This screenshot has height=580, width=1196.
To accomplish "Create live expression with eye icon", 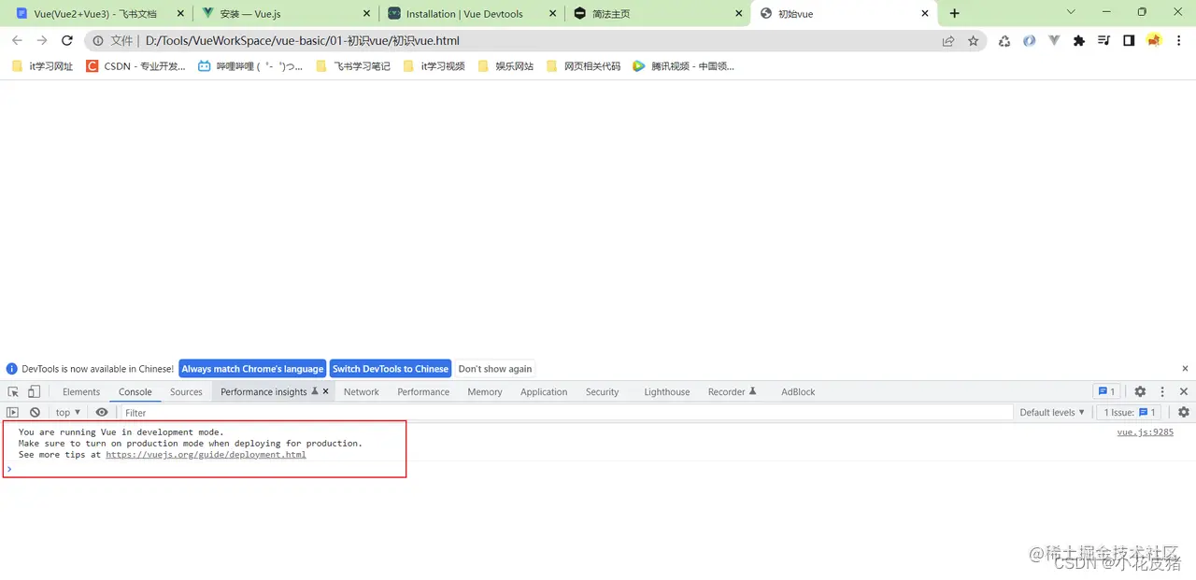I will click(x=102, y=412).
